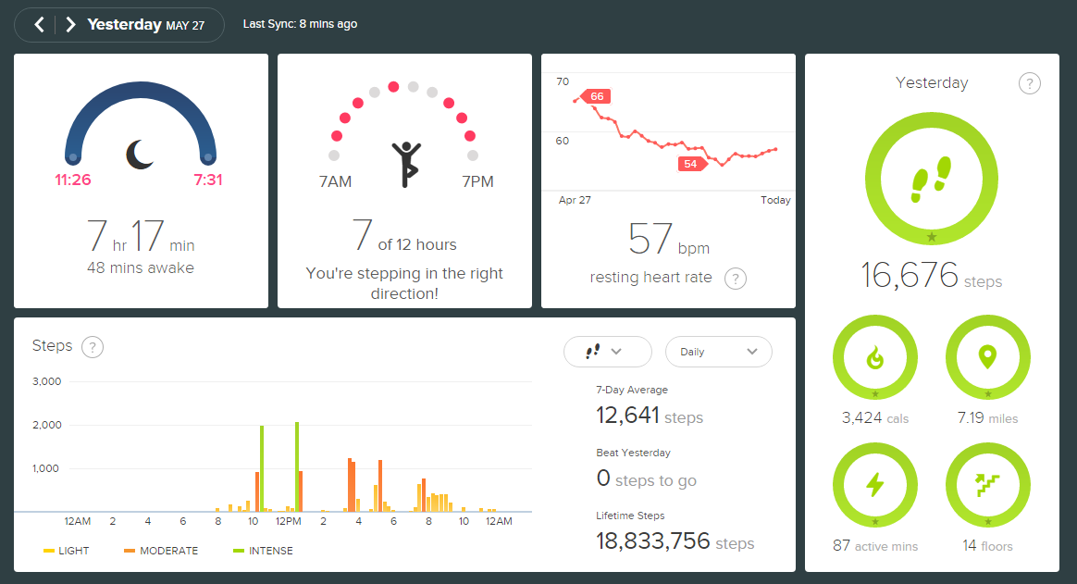1077x584 pixels.
Task: Open help icon beside Yesterday heading
Action: pos(1029,84)
